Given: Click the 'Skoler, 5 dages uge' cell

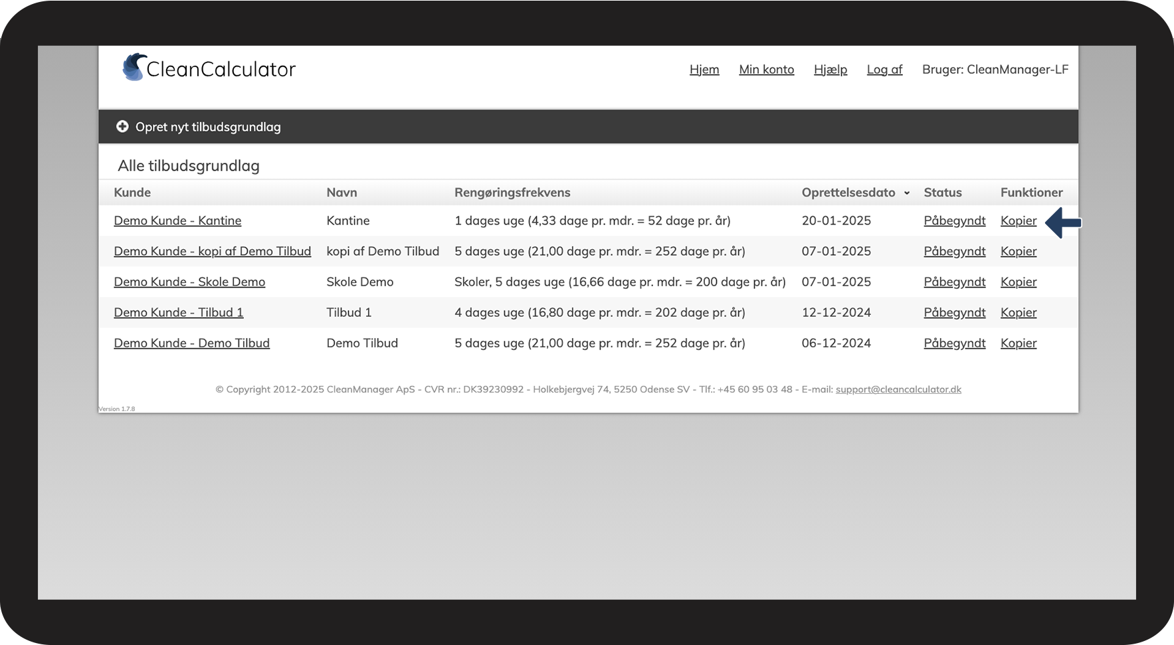Looking at the screenshot, I should click(620, 282).
